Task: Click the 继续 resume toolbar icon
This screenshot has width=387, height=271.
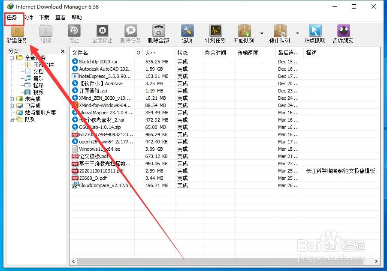Action: click(x=45, y=31)
